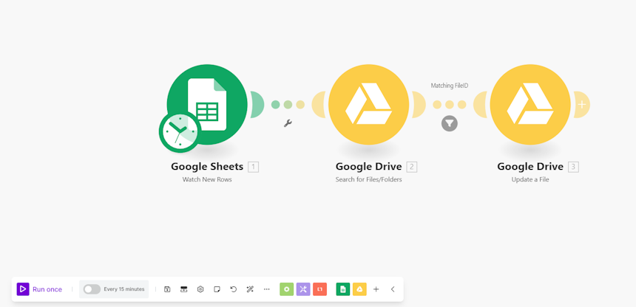Open the purple Tools button

pos(303,289)
